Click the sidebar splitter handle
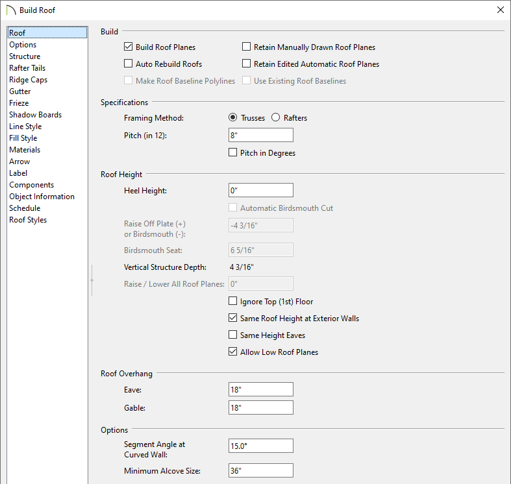 pos(92,280)
